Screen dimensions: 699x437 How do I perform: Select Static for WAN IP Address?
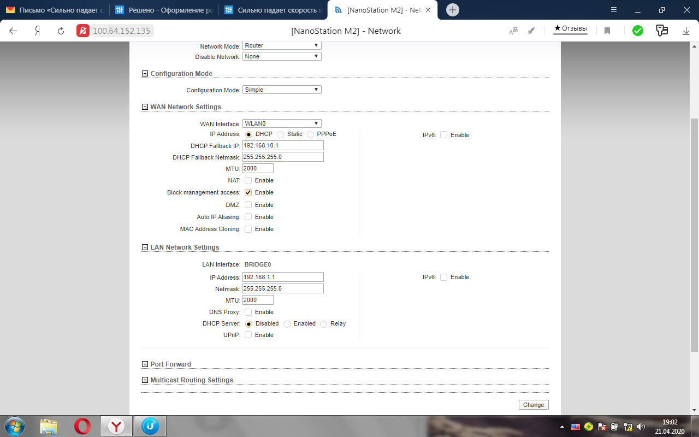pos(280,134)
